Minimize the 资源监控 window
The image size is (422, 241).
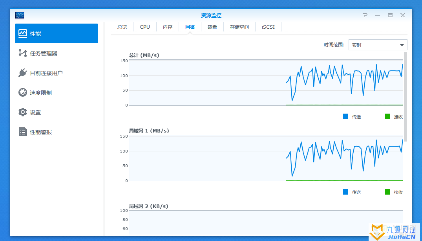pyautogui.click(x=378, y=15)
